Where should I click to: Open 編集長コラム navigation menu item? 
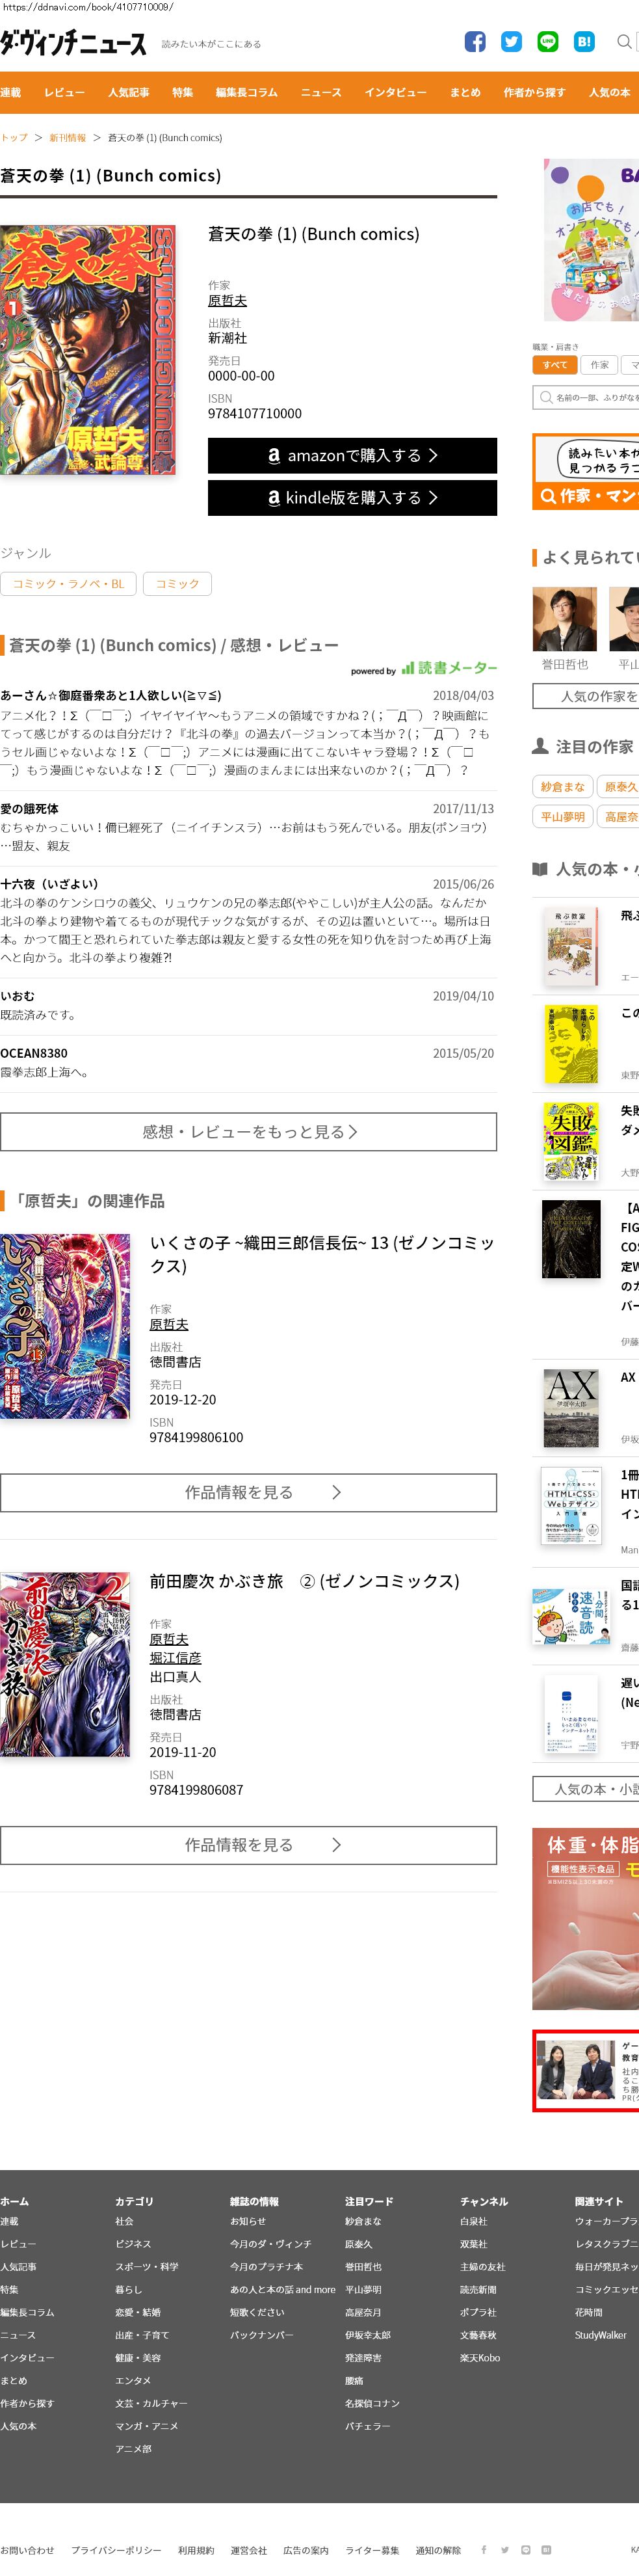tap(247, 92)
